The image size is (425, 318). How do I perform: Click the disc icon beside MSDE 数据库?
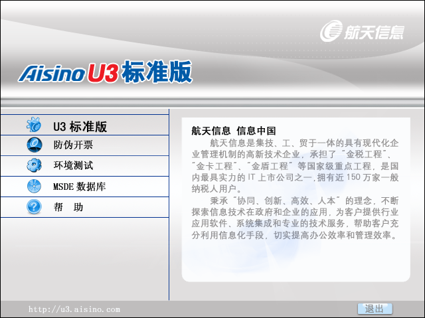click(34, 187)
